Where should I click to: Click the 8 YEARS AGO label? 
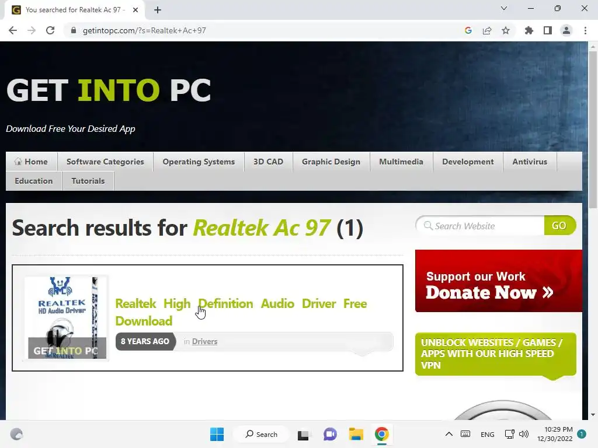coord(145,341)
